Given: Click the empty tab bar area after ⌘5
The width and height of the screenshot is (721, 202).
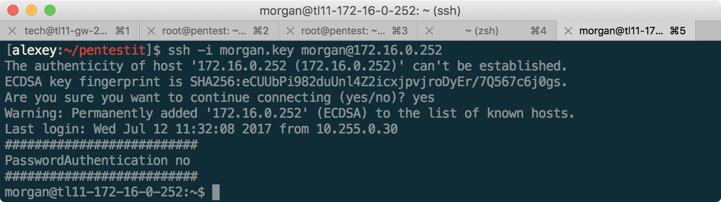Looking at the screenshot, I should (708, 31).
